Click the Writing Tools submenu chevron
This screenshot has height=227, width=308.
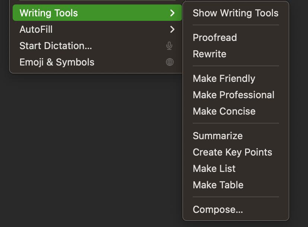coord(171,13)
